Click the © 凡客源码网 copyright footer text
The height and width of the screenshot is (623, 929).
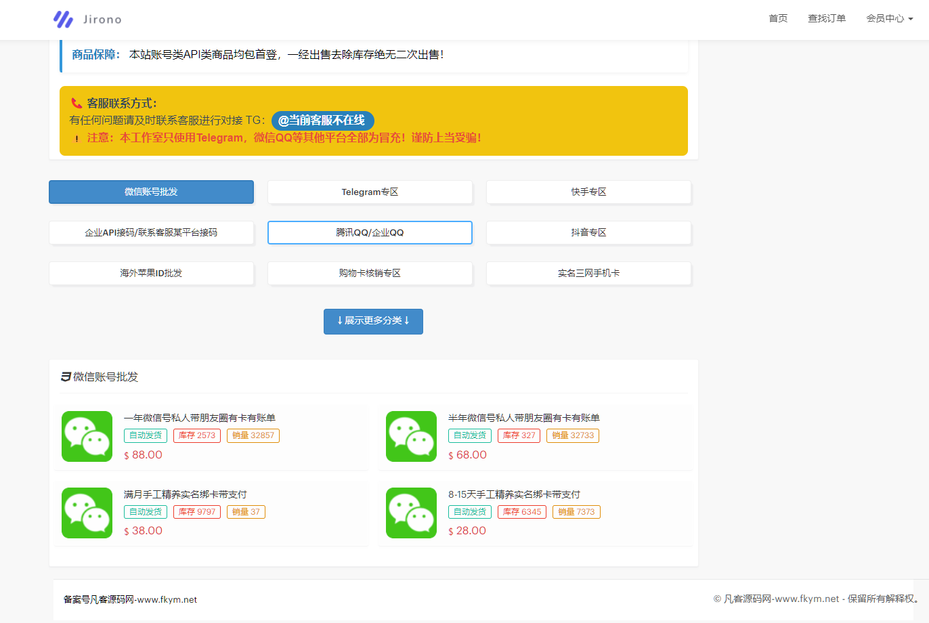click(x=816, y=599)
